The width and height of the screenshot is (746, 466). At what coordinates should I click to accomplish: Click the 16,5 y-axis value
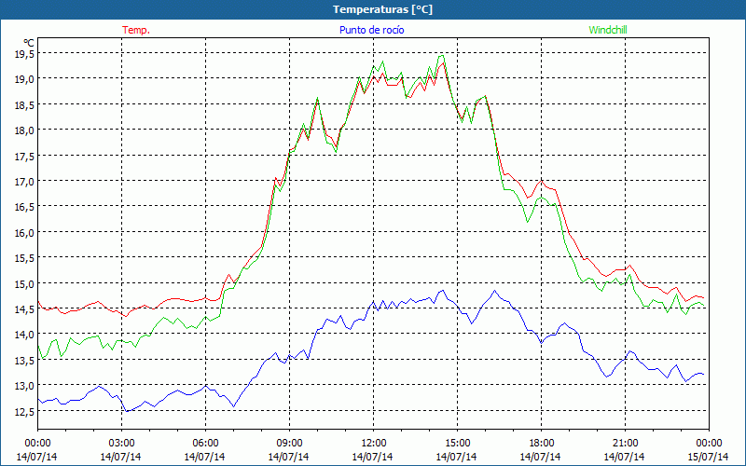(24, 207)
